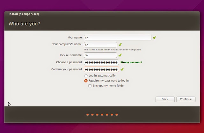Click checkmark next to username field

(x=120, y=55)
